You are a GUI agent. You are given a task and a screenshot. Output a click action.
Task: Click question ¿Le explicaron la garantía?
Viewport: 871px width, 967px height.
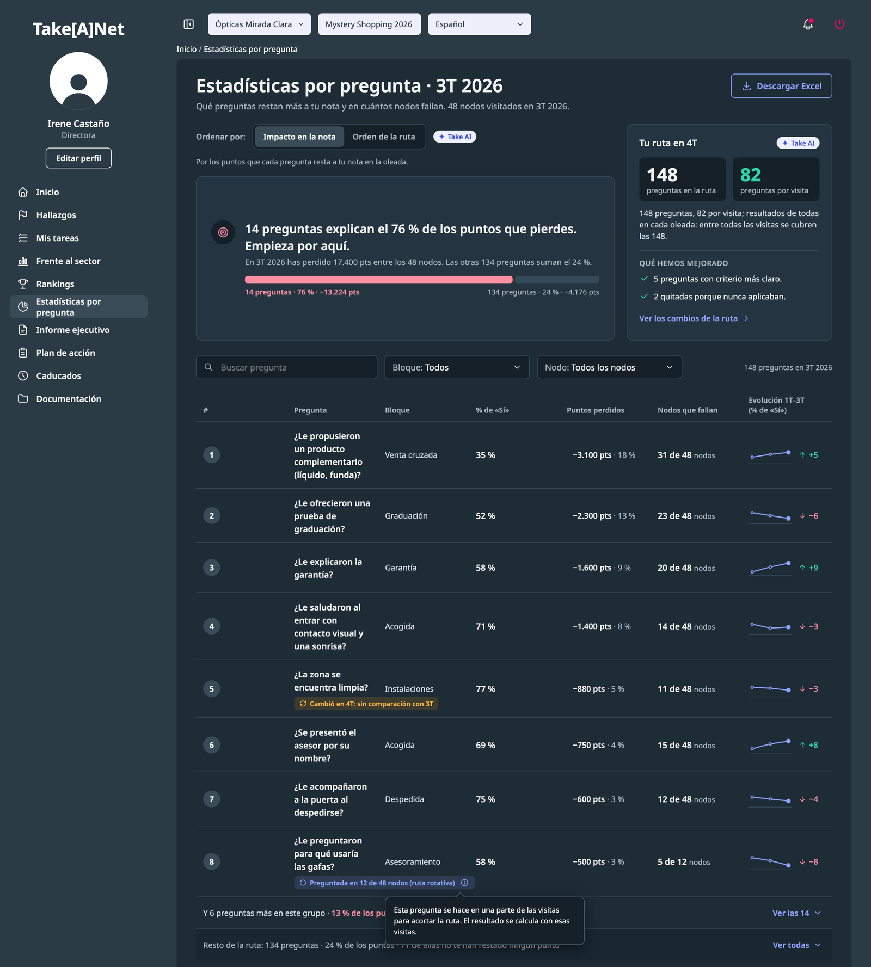tap(328, 568)
